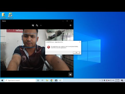Switch to Camera app in taskbar

(56, 80)
